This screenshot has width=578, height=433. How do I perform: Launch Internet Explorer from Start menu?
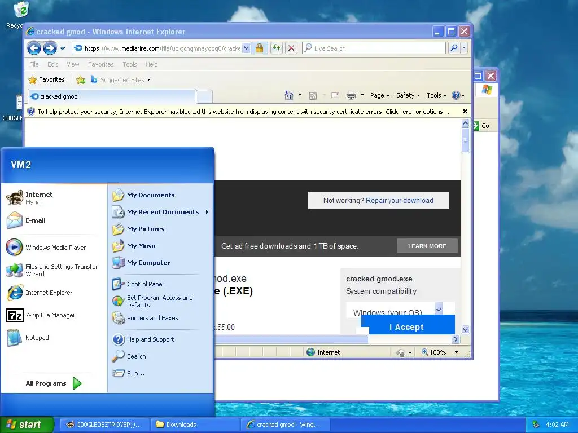click(x=54, y=293)
